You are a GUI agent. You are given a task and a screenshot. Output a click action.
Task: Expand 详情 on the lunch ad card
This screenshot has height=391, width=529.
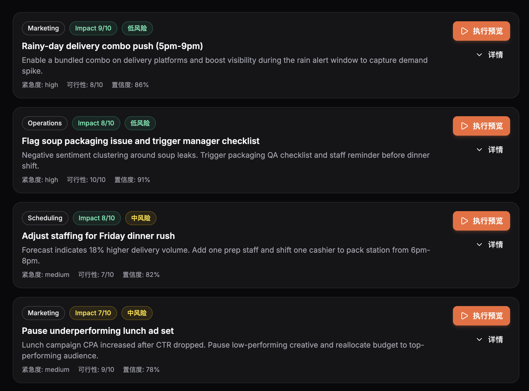coord(490,339)
